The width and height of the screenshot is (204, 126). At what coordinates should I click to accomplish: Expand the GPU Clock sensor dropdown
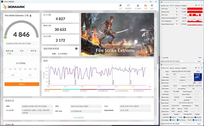177,9
